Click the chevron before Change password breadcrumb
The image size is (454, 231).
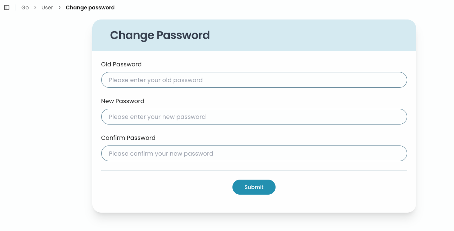[59, 7]
